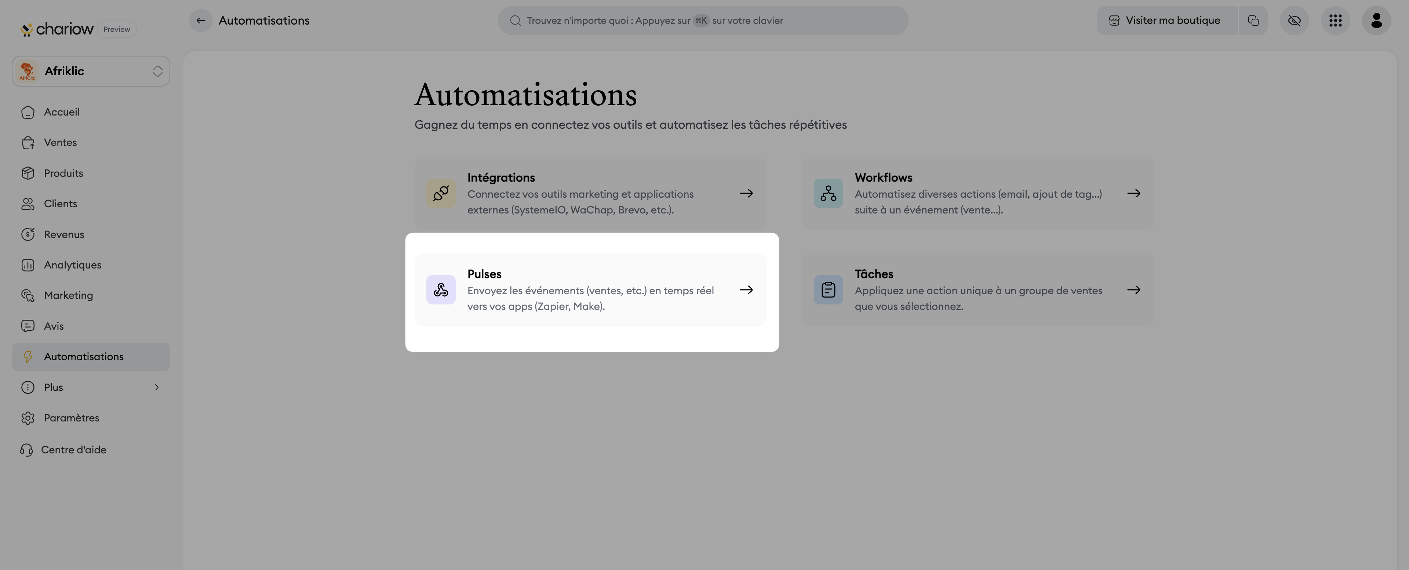This screenshot has width=1409, height=570.
Task: Click the back arrow next to Automatisations
Action: click(x=201, y=21)
